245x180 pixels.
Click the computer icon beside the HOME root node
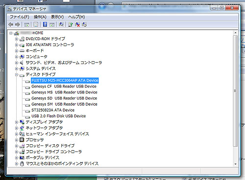pyautogui.click(x=16, y=33)
